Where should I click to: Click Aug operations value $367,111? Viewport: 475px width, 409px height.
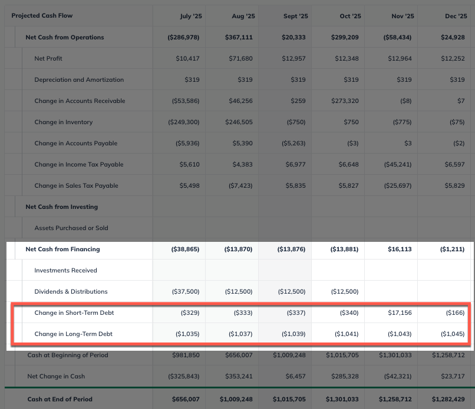(239, 37)
